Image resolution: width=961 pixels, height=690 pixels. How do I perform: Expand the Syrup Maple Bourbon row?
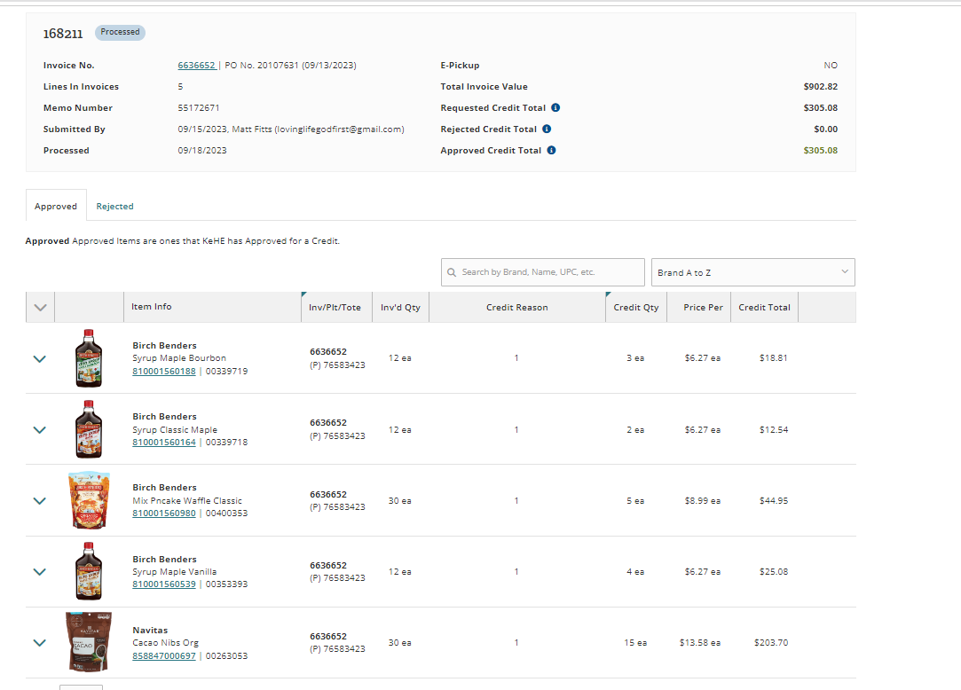[x=39, y=358]
